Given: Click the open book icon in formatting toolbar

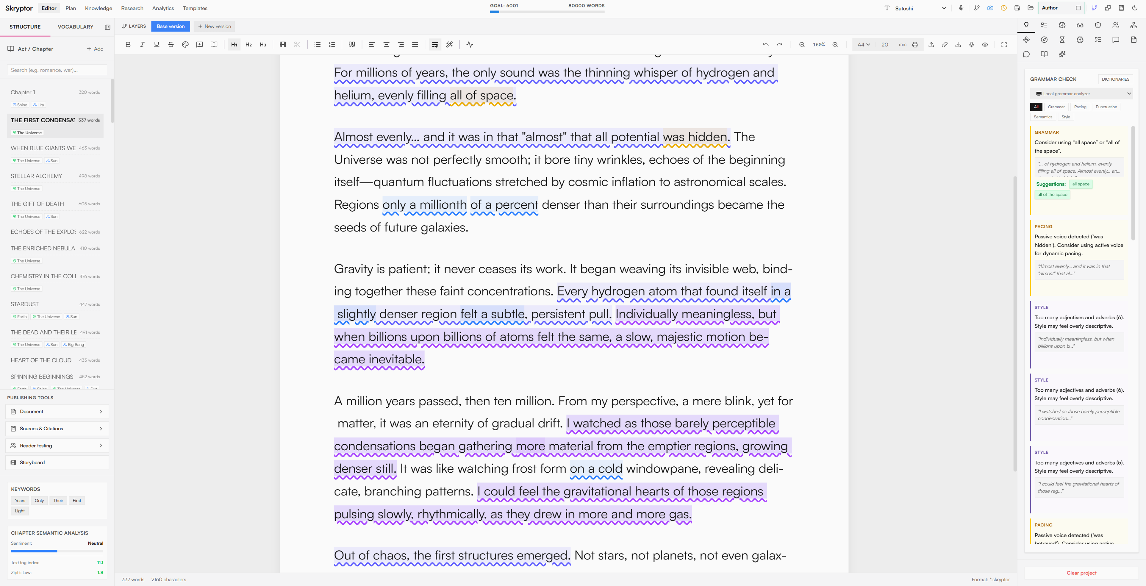Looking at the screenshot, I should click(214, 45).
